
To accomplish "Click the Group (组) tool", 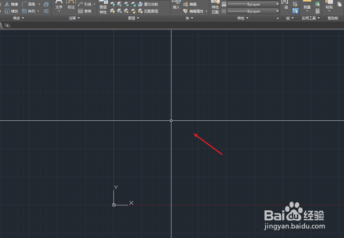I will tap(286, 5).
